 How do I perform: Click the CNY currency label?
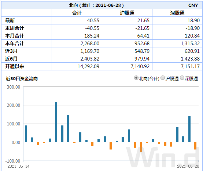click(x=193, y=5)
